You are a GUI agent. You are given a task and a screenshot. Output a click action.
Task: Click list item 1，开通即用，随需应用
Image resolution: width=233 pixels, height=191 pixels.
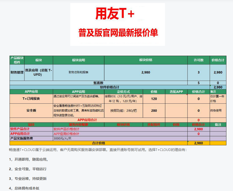(x=29, y=159)
